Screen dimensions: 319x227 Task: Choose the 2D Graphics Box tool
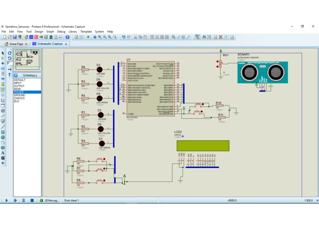3,132
